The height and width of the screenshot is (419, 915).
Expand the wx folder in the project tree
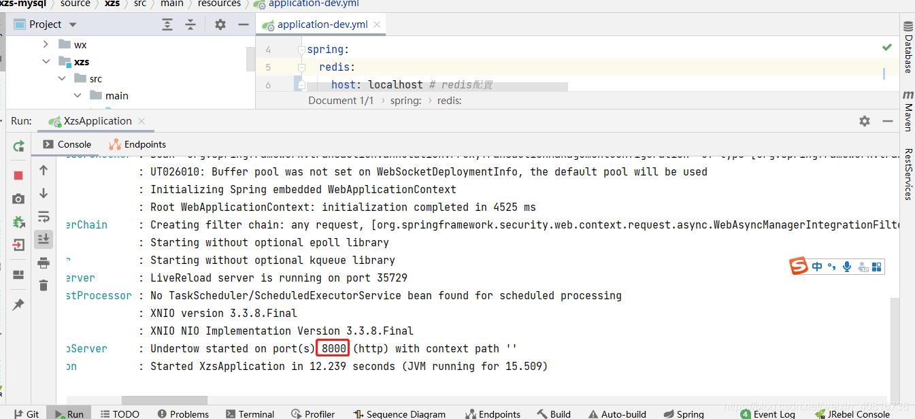tap(46, 45)
